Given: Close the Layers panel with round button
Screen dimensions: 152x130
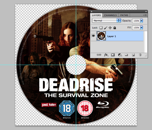Looking at the screenshot, I should [92, 12].
